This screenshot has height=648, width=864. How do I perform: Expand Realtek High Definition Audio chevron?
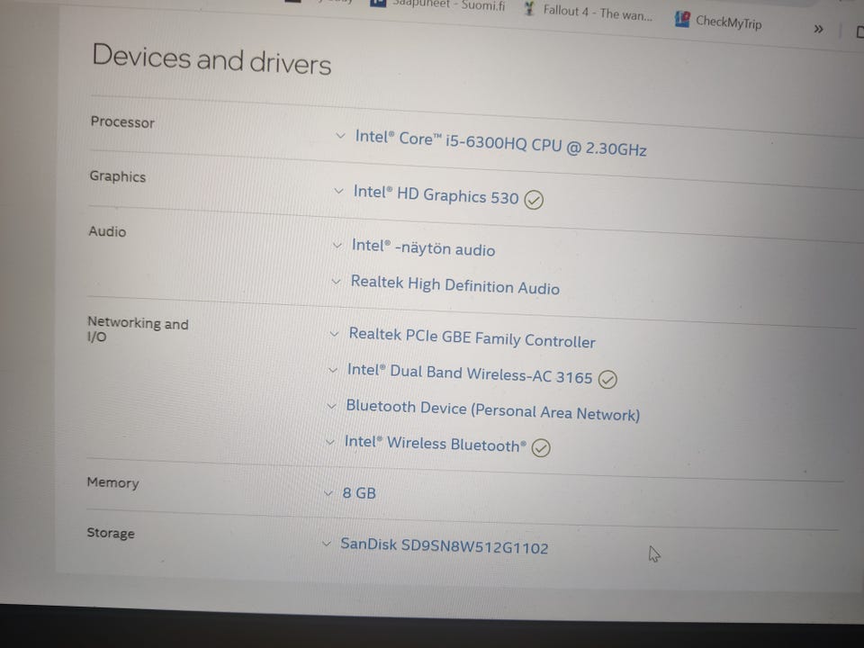click(336, 282)
